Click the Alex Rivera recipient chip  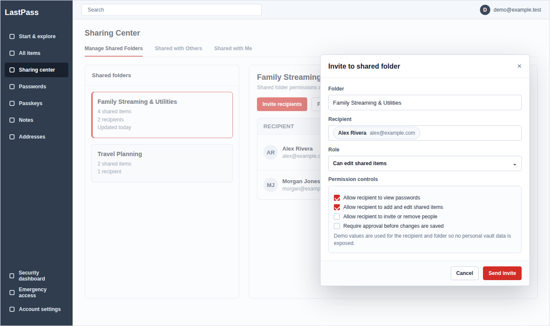[376, 133]
